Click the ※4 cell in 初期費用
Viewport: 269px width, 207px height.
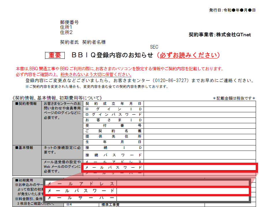[x=69, y=205]
